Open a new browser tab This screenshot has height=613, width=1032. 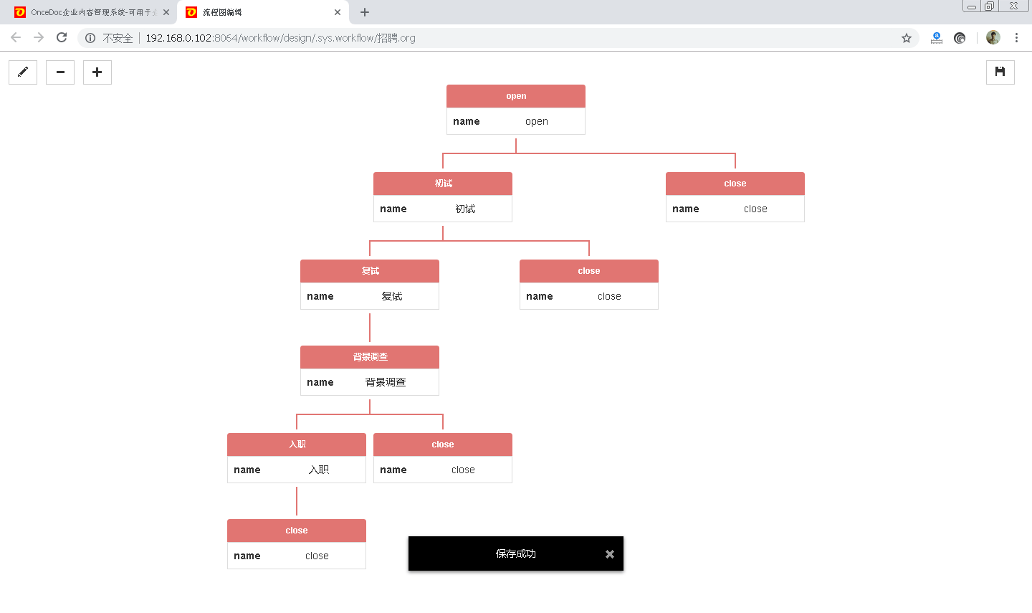tap(365, 12)
